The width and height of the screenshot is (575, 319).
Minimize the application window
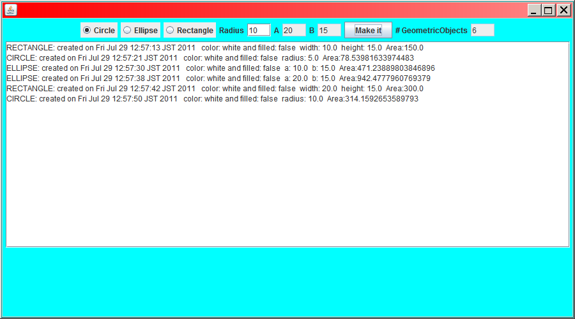coord(534,10)
